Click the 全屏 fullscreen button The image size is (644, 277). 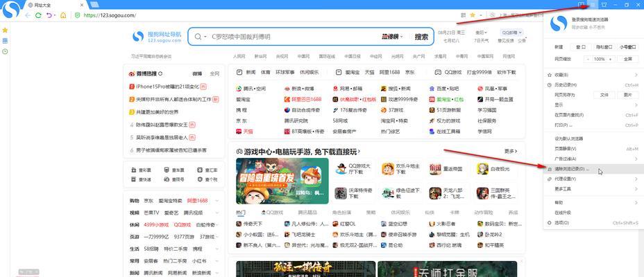[x=628, y=60]
